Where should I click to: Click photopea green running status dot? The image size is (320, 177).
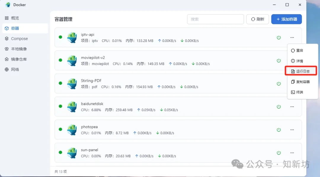60,129
